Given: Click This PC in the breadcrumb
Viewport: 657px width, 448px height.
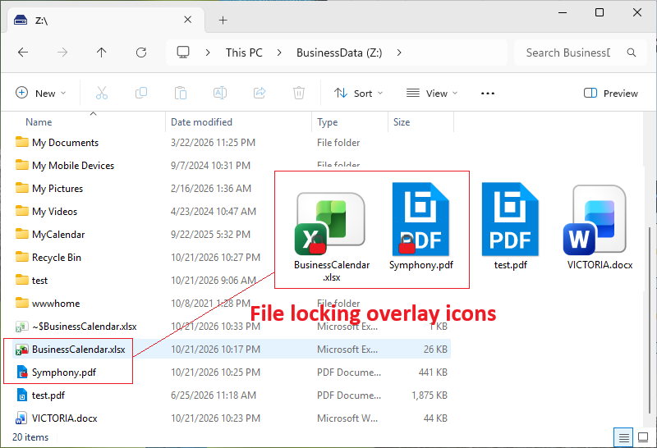Looking at the screenshot, I should coord(244,53).
